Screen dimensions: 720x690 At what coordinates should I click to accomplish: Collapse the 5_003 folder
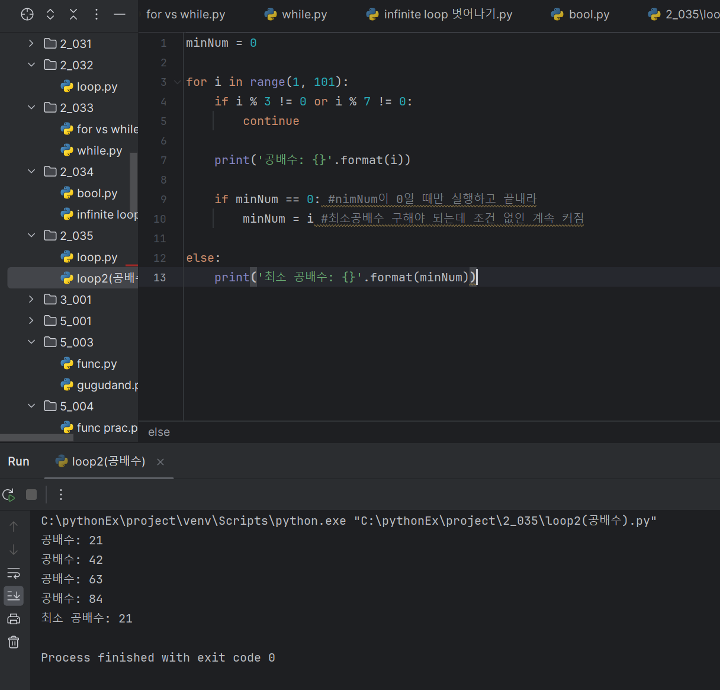(x=31, y=342)
